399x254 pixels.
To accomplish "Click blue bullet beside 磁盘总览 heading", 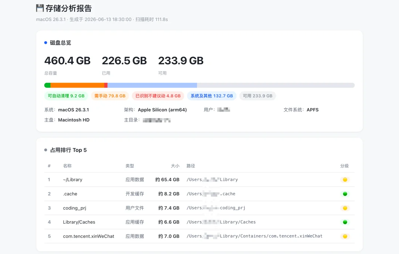I will pyautogui.click(x=45, y=43).
